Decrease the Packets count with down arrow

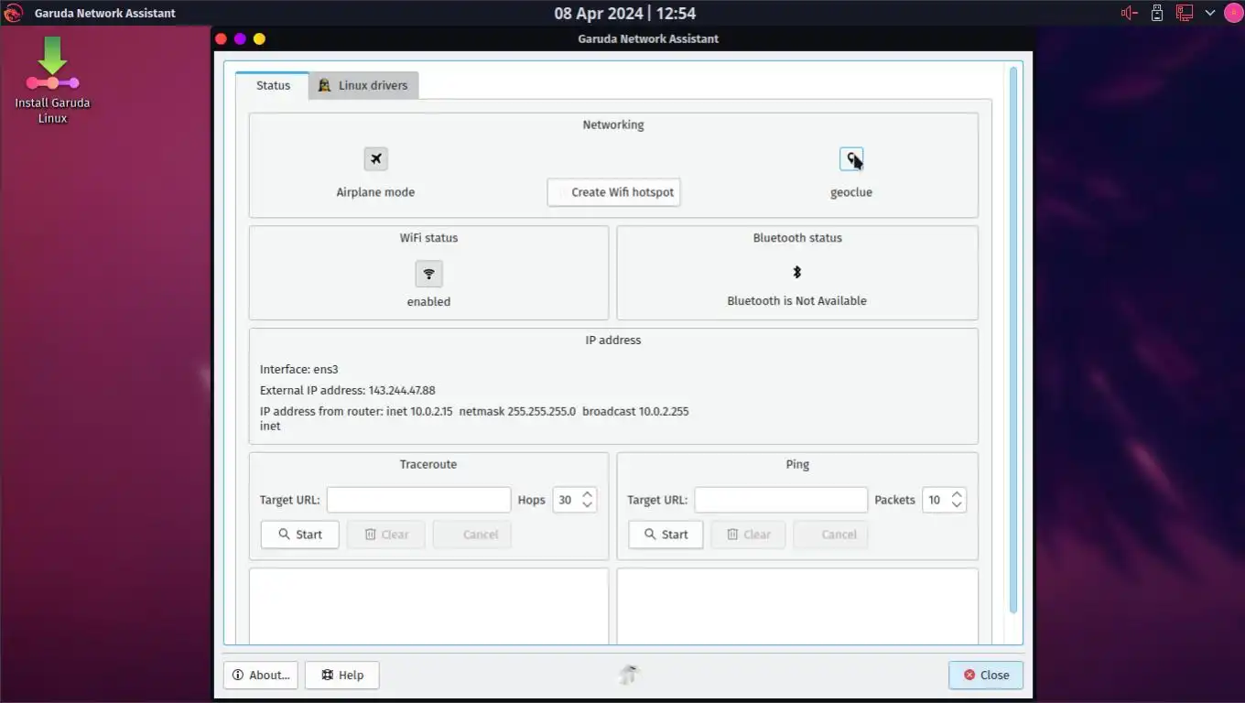click(x=957, y=505)
